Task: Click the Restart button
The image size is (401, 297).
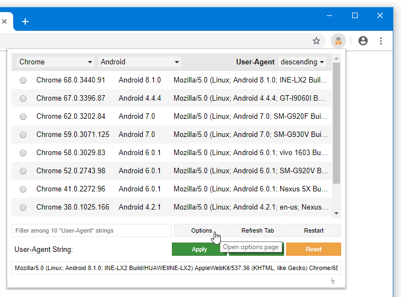Action: pyautogui.click(x=314, y=230)
